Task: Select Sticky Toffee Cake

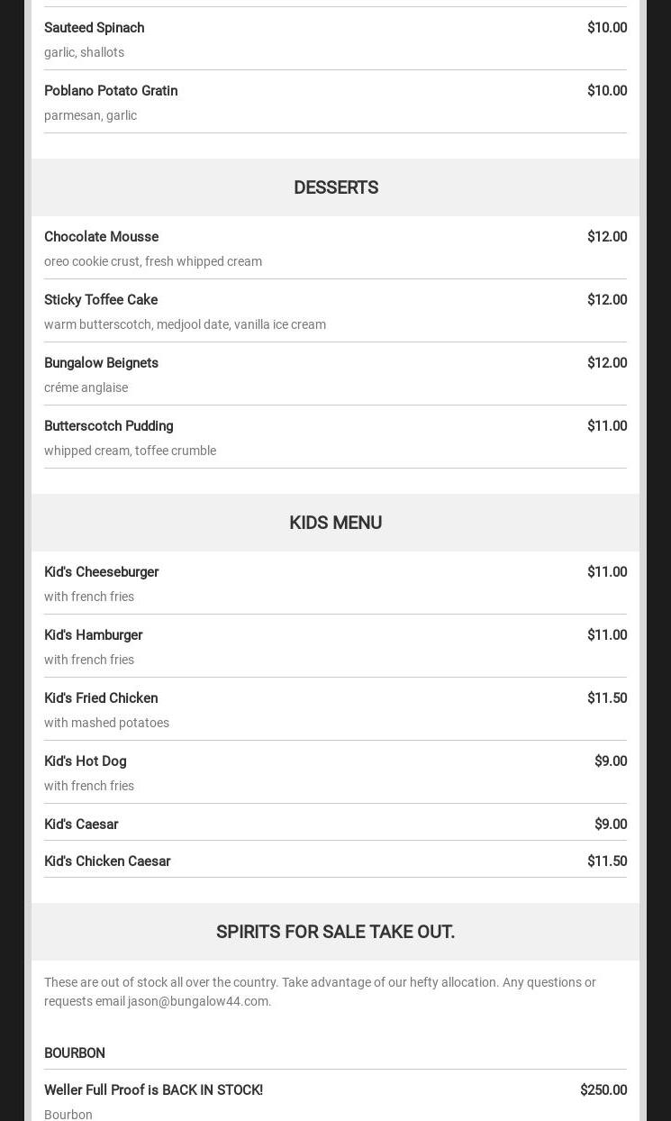Action: pyautogui.click(x=101, y=300)
